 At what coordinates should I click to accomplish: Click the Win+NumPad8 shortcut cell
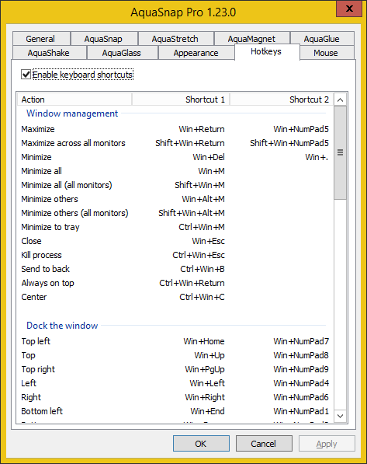pyautogui.click(x=301, y=355)
